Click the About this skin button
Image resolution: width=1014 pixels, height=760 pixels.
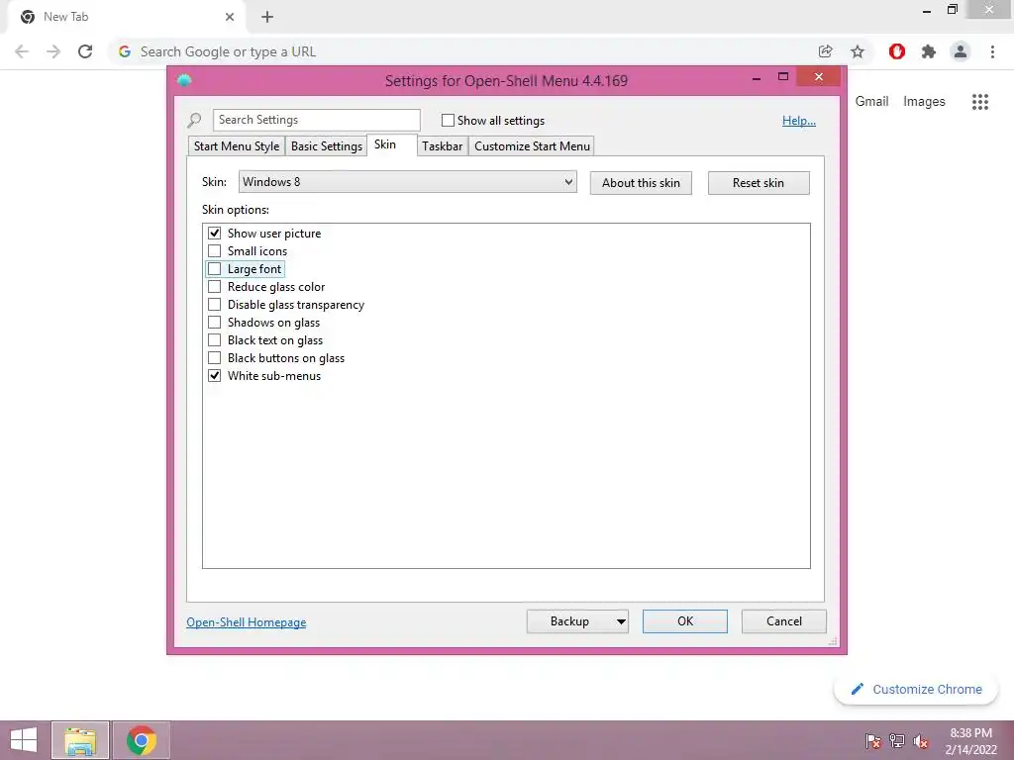641,183
